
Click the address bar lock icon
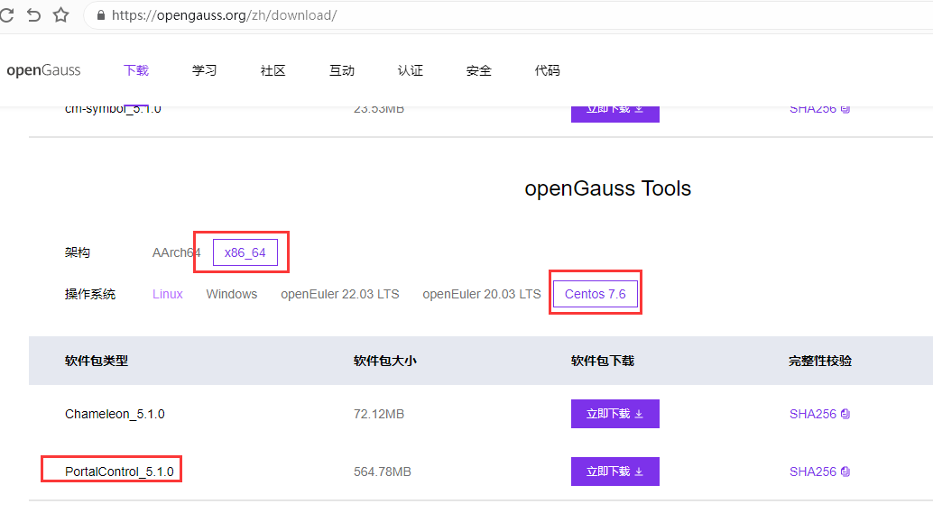point(99,15)
